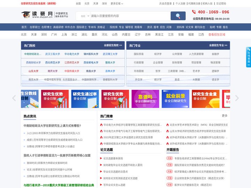Open 在职博士 in the navigation bar
This screenshot has height=188, width=251.
coord(47,27)
